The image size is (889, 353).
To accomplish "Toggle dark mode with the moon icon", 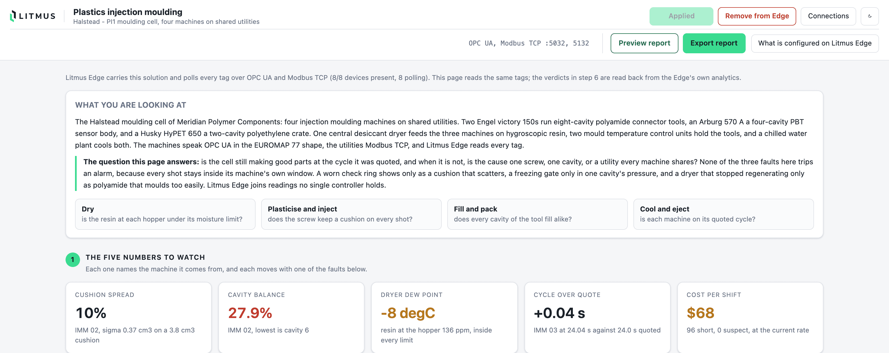I will 869,16.
